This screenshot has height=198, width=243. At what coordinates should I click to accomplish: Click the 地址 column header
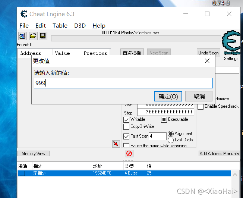108,166
